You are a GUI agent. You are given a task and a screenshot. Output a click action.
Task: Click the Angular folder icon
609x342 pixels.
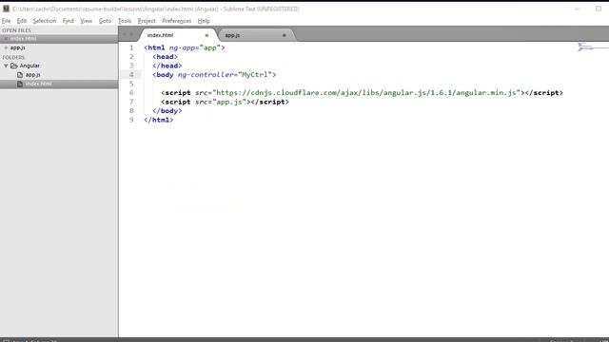pos(14,66)
